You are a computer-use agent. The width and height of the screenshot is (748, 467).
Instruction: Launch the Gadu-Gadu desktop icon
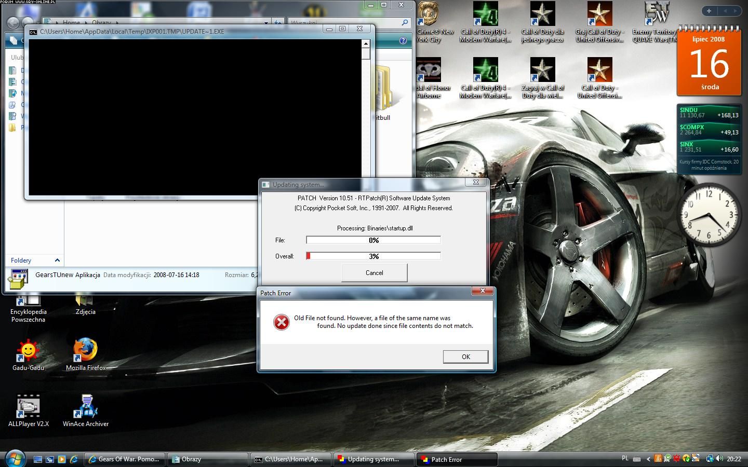point(28,350)
